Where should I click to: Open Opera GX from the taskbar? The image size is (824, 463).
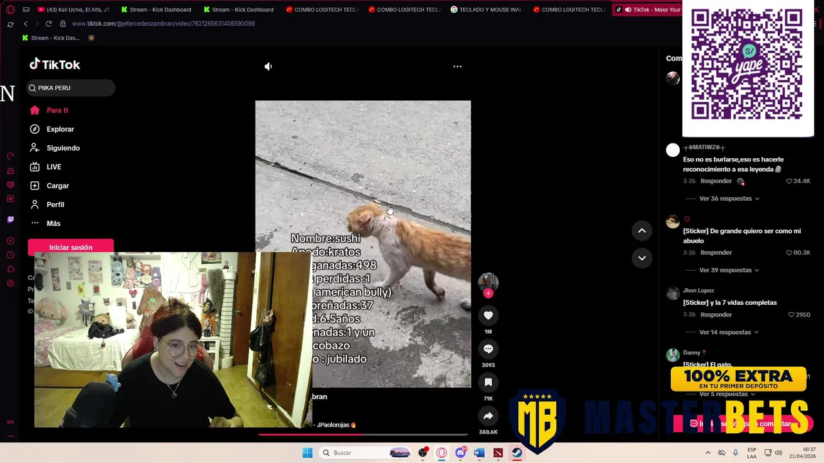[x=442, y=453]
